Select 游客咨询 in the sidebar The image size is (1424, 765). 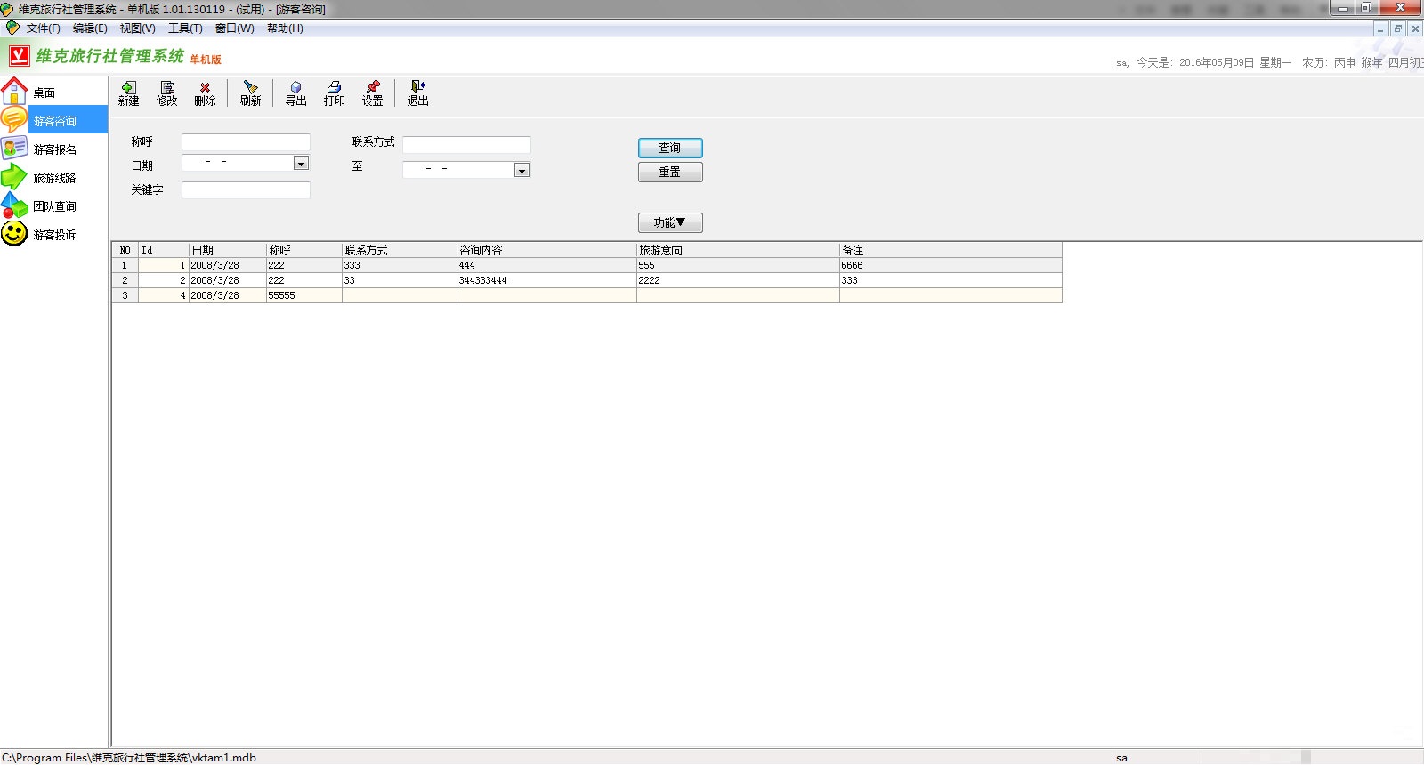[53, 120]
